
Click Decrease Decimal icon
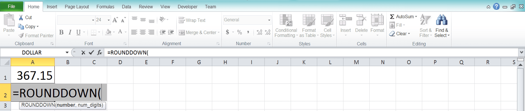(268, 32)
